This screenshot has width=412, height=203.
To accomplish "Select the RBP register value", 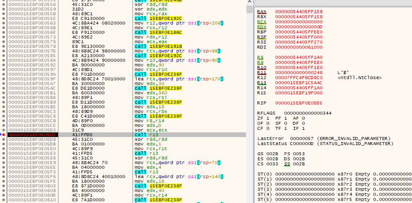I will [x=299, y=32].
